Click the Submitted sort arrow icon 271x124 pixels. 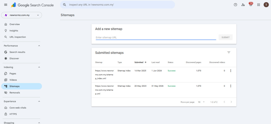[146, 62]
